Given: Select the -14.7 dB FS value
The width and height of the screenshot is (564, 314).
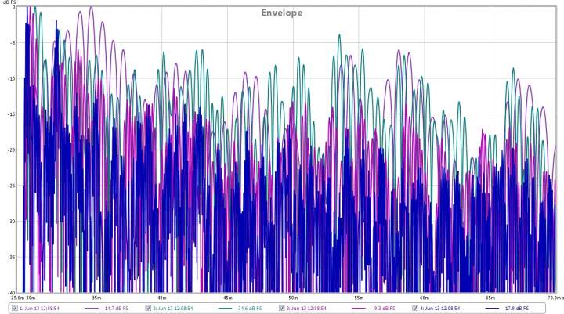Looking at the screenshot, I should click(x=115, y=309).
